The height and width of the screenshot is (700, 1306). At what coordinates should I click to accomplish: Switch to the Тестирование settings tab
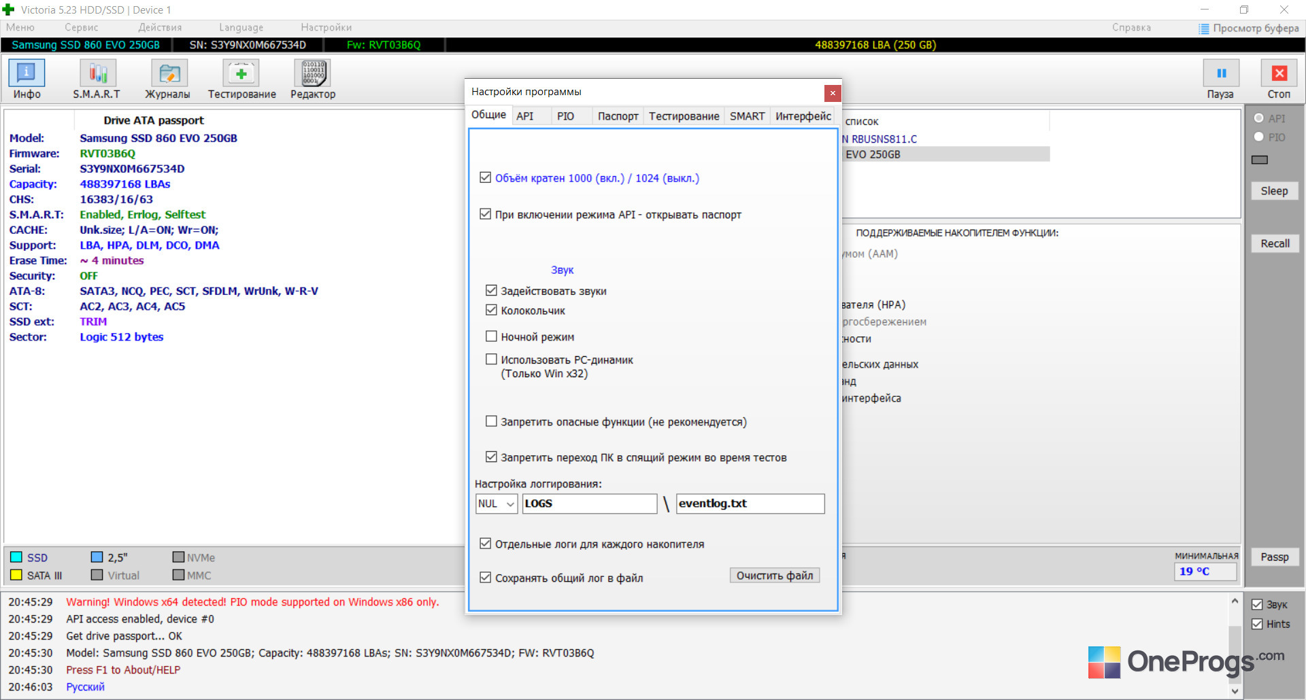684,116
